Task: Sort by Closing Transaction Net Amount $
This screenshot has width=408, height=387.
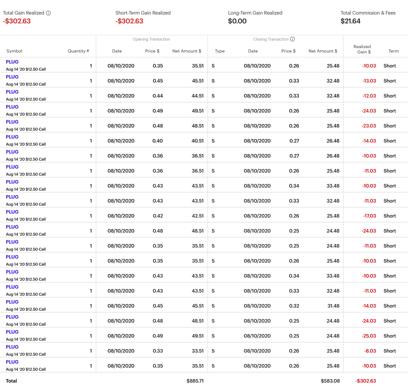Action: coord(323,51)
